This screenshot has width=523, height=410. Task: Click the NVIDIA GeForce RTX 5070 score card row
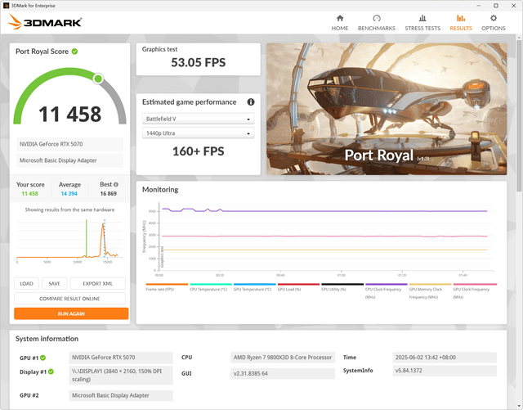coord(69,144)
